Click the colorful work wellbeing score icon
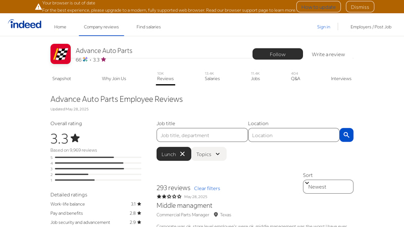404x227 pixels. click(85, 60)
